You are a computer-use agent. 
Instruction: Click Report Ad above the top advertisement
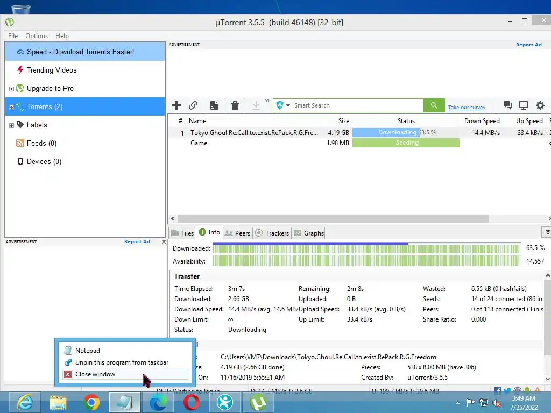[528, 45]
